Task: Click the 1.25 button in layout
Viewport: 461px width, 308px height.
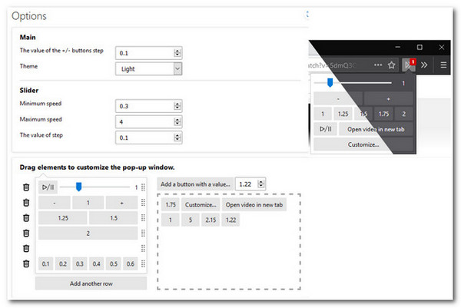Action: [63, 218]
